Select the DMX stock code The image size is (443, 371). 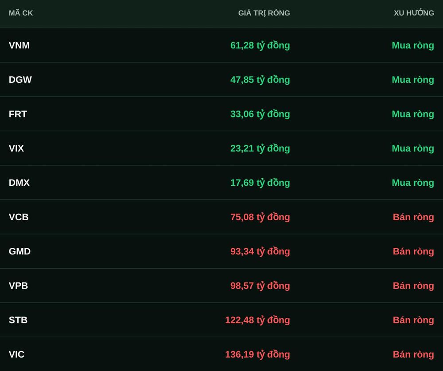click(x=19, y=183)
